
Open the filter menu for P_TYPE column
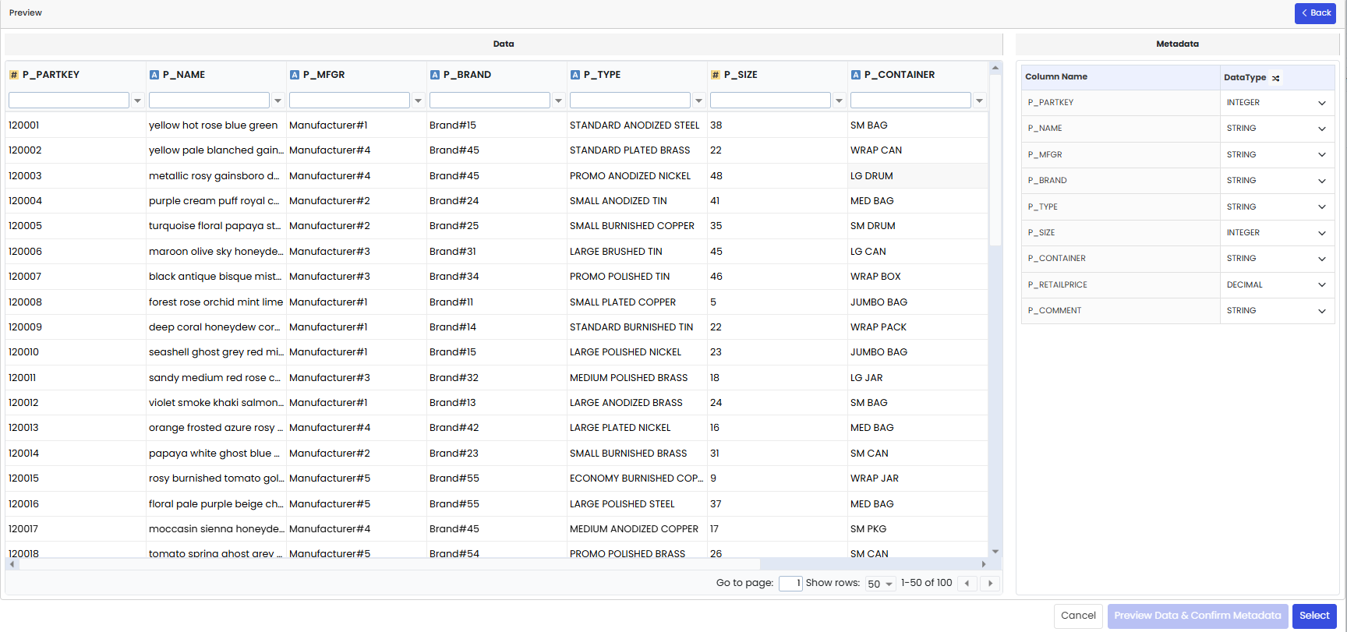699,101
